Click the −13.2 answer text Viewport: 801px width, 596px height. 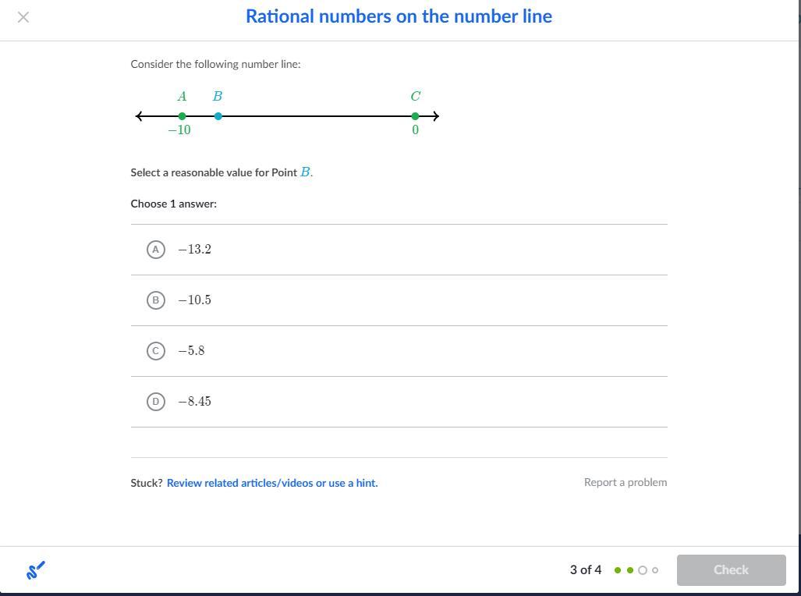tap(195, 250)
